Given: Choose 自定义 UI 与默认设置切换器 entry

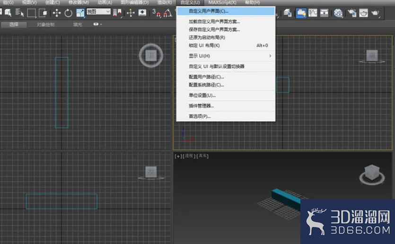Looking at the screenshot, I should point(226,67).
